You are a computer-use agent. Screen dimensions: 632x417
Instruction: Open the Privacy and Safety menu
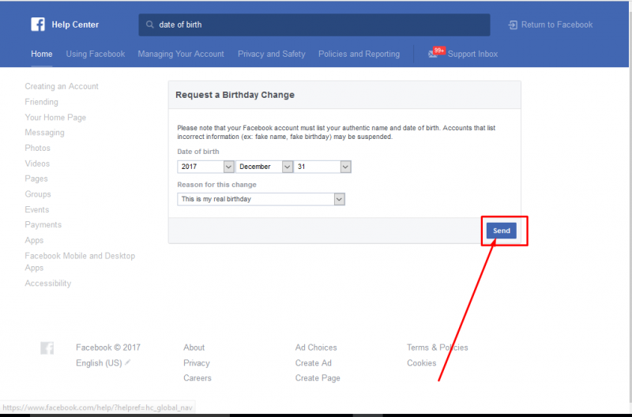[271, 54]
